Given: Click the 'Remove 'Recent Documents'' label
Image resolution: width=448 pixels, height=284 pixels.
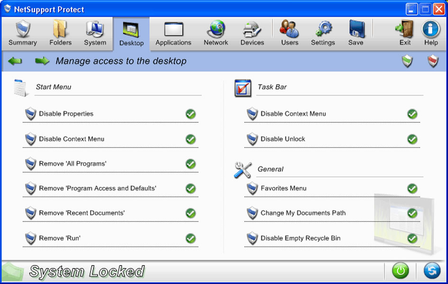Looking at the screenshot, I should tap(82, 213).
